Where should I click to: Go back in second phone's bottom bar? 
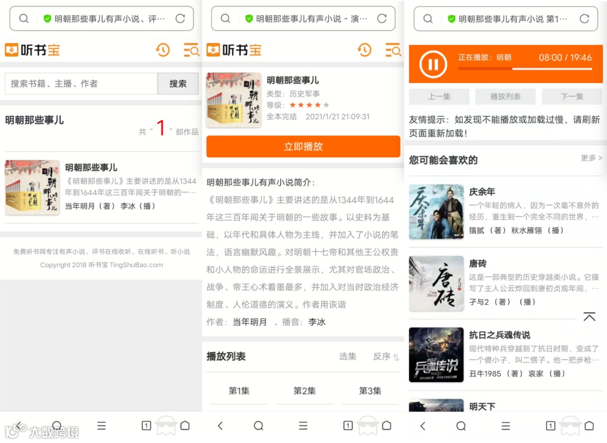[x=220, y=426]
